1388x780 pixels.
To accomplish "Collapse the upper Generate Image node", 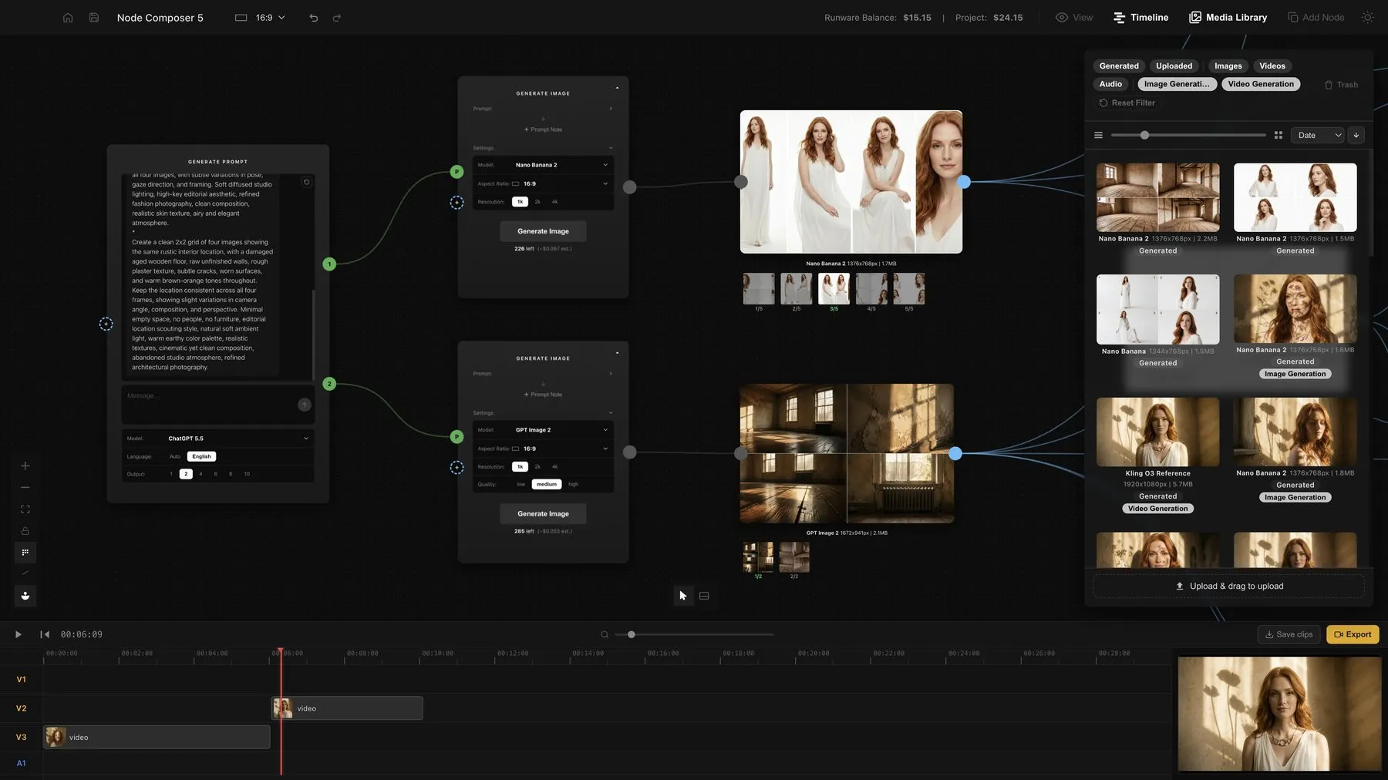I will tap(617, 88).
